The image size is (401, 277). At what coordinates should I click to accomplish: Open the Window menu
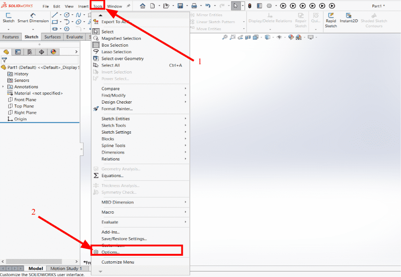pyautogui.click(x=114, y=6)
